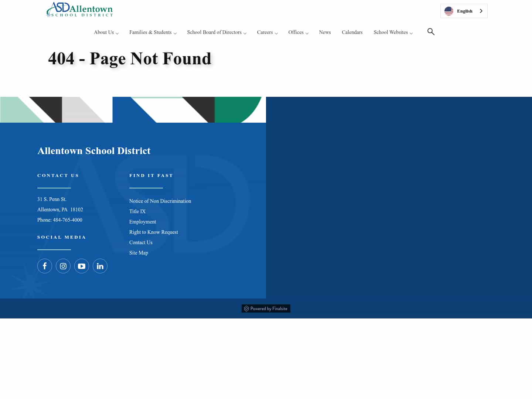Visit the LinkedIn page
This screenshot has width=532, height=399.
click(100, 266)
